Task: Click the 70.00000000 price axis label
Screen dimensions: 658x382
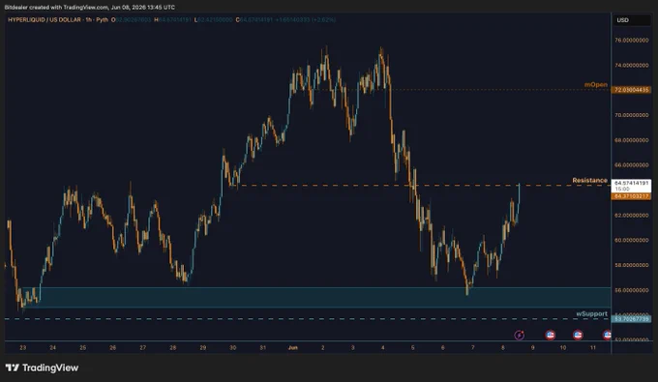Action: pos(632,115)
